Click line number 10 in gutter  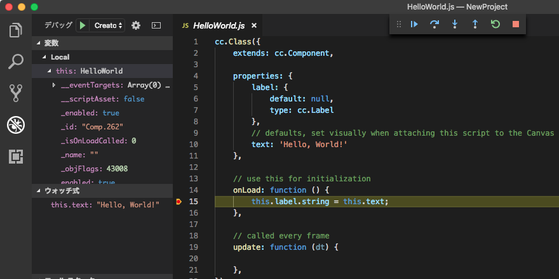click(x=194, y=145)
